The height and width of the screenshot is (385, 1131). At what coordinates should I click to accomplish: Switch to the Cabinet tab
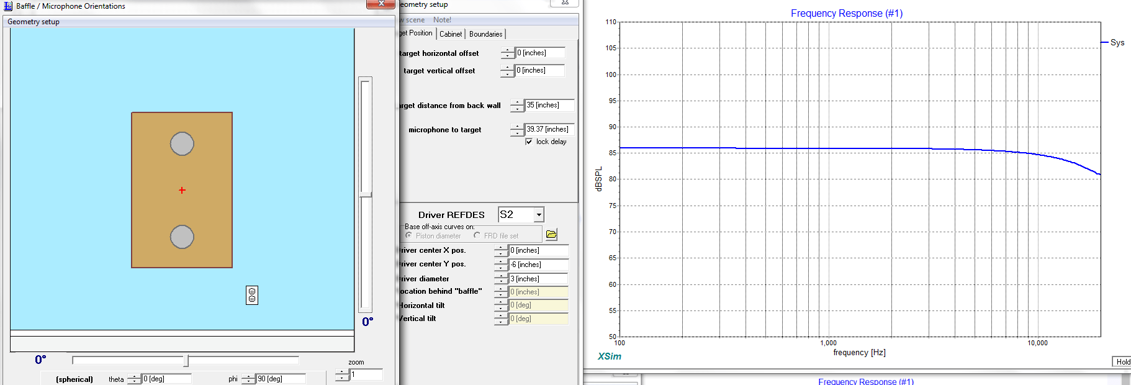(451, 34)
